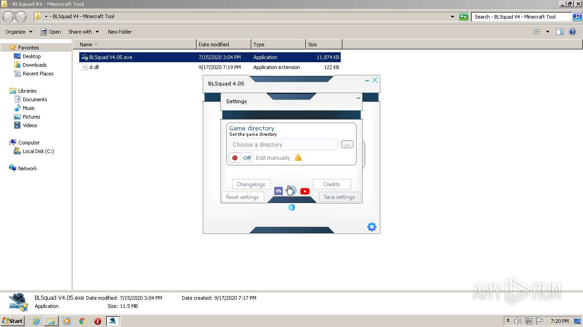583x327 pixels.
Task: Toggle the Edit manually switch
Action: [241, 158]
